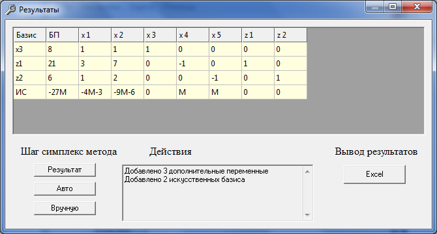
Task: Select the x 3 column header
Action: tap(160, 35)
